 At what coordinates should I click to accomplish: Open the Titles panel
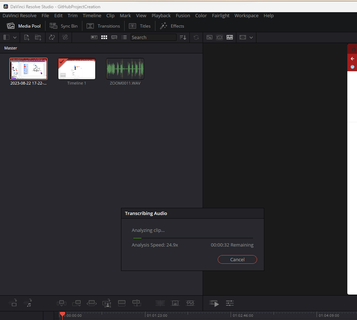click(x=140, y=26)
